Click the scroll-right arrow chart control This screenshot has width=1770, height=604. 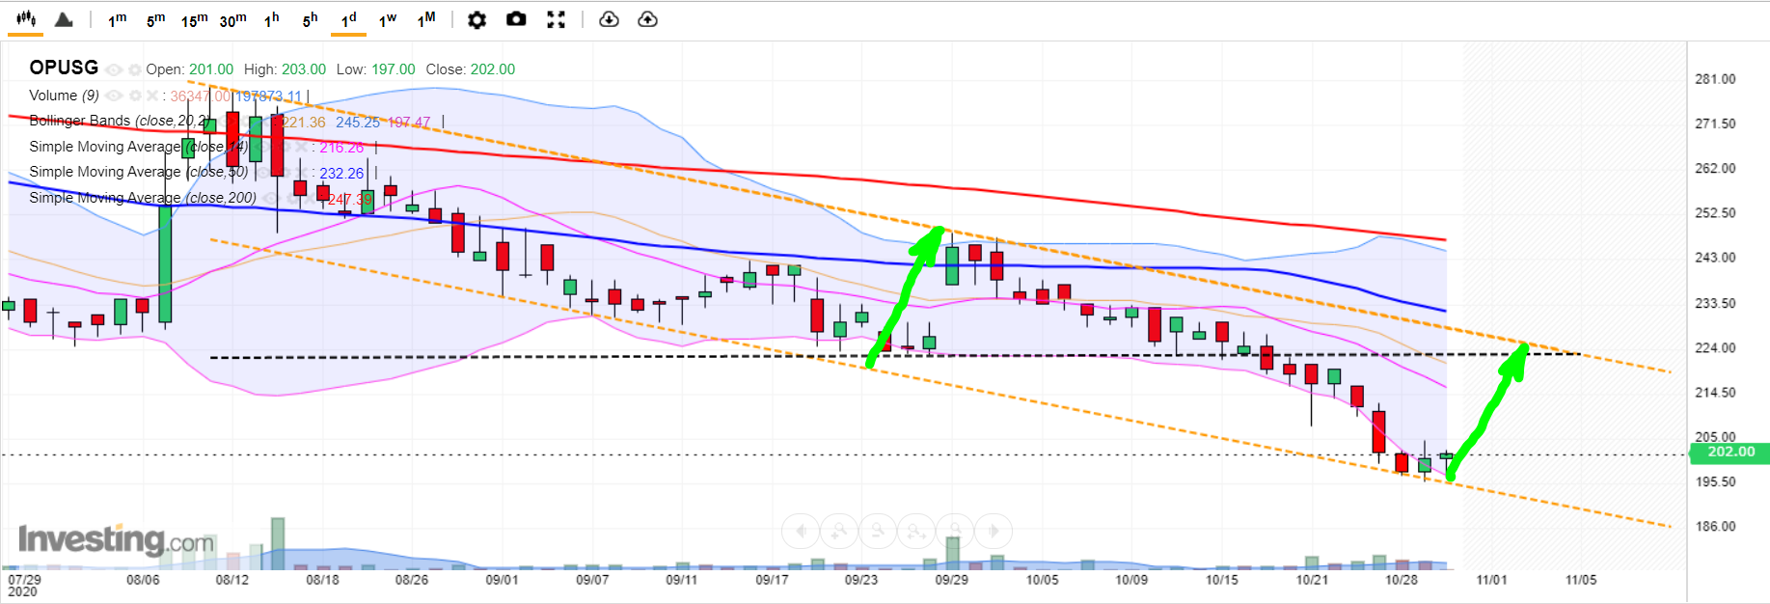tap(994, 531)
